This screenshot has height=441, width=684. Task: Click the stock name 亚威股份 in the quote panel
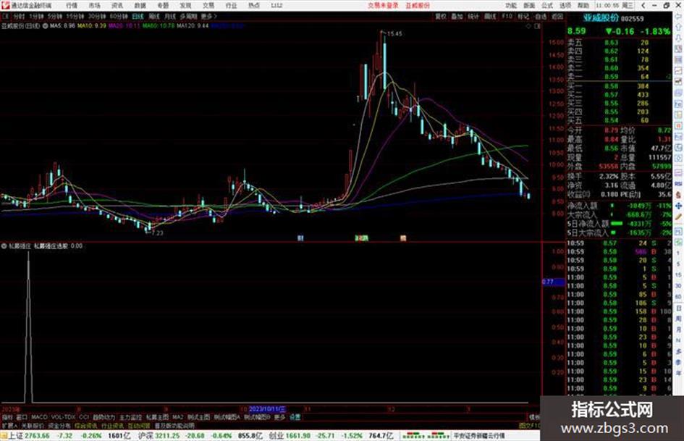601,18
